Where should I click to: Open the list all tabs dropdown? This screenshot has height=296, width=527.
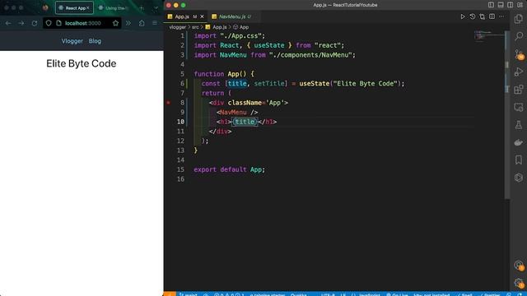click(x=156, y=8)
